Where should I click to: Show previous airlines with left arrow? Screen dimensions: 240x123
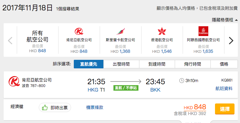(x=10, y=41)
